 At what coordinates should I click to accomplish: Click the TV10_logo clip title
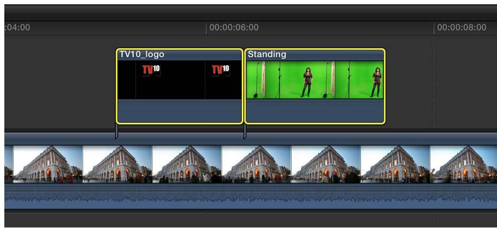click(x=141, y=54)
